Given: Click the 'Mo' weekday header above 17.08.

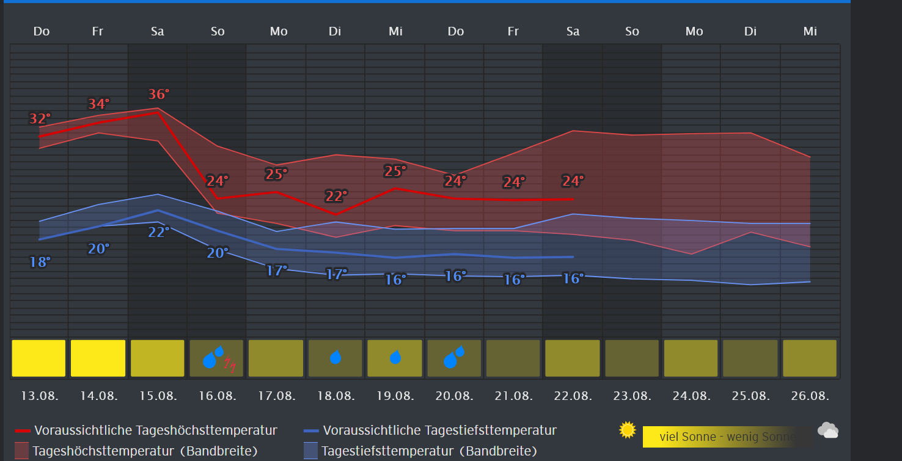Looking at the screenshot, I should [279, 31].
